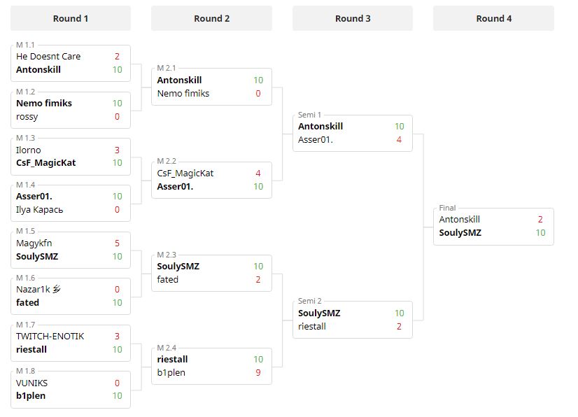The height and width of the screenshot is (417, 578).
Task: Click TWITCH-ENOTIK in match M 1.7
Action: [x=50, y=337]
